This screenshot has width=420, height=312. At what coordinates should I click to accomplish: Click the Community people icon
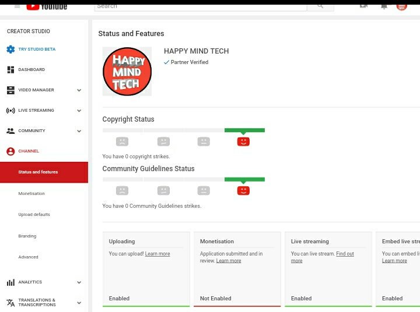10,131
